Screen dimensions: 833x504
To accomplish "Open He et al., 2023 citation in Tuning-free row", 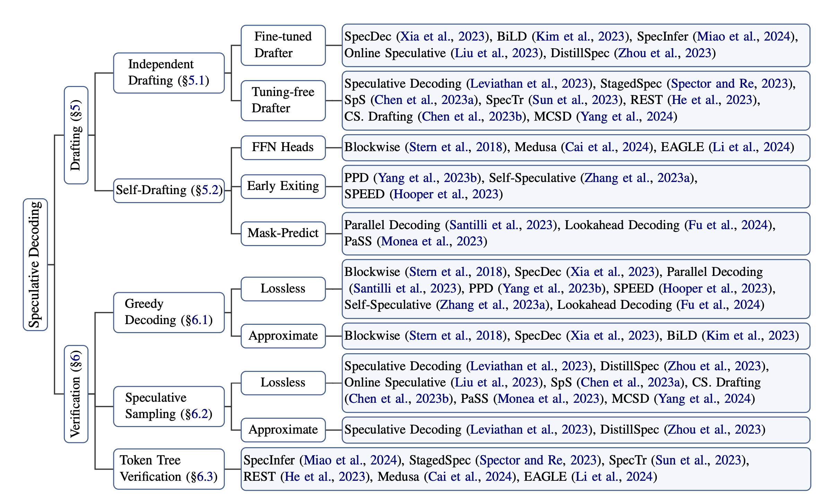I will pos(712,100).
